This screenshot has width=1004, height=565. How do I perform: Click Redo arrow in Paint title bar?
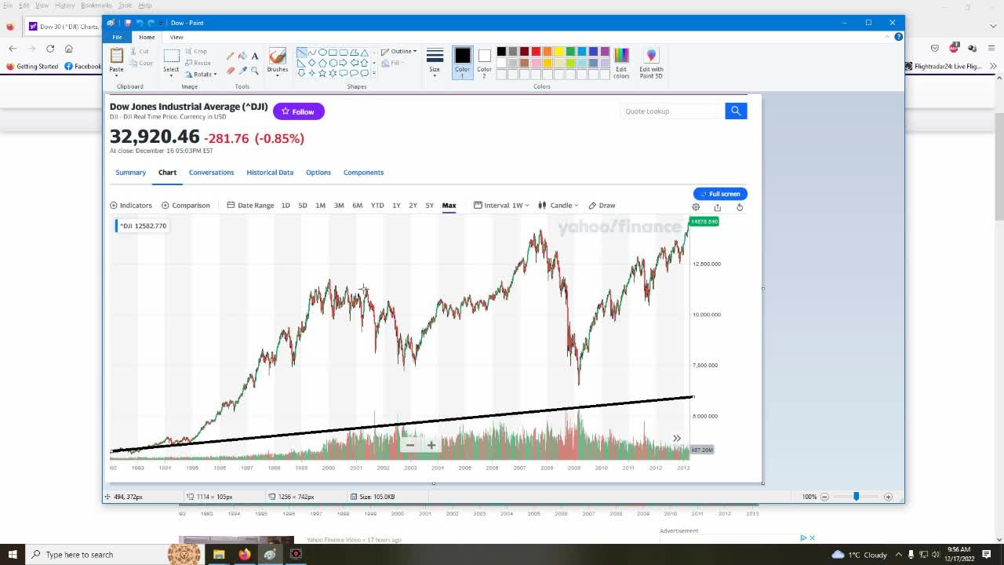pyautogui.click(x=151, y=23)
